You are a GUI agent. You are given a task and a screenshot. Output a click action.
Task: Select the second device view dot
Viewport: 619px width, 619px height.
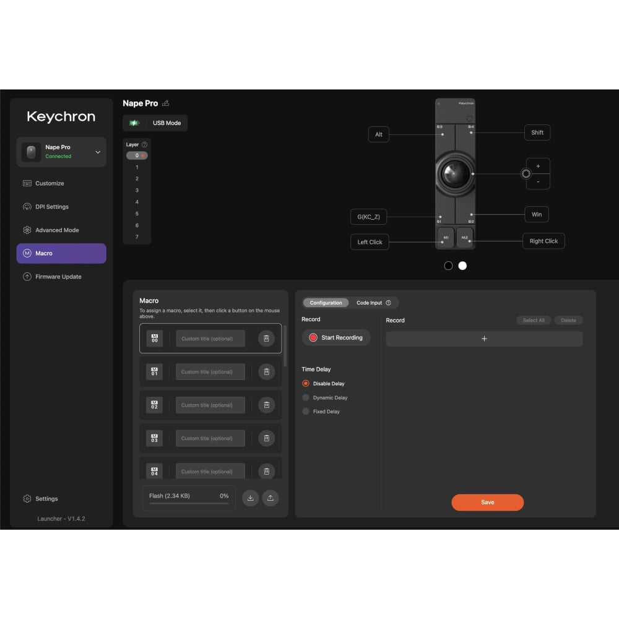[462, 266]
